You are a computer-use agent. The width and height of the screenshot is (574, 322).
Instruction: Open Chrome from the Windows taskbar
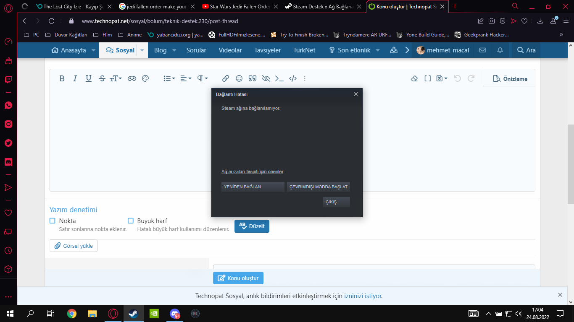pyautogui.click(x=72, y=313)
